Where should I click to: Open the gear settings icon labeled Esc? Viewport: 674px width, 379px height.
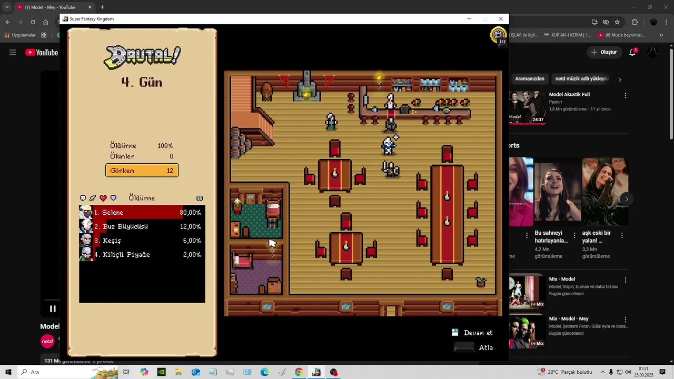pyautogui.click(x=498, y=36)
